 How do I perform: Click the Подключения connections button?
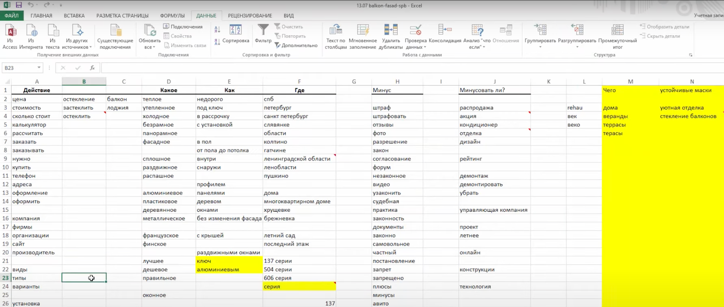tap(183, 27)
